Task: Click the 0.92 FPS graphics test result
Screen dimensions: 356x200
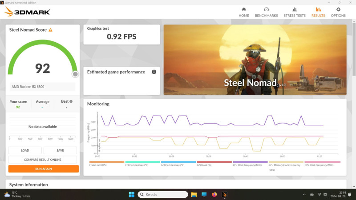Action: (121, 36)
